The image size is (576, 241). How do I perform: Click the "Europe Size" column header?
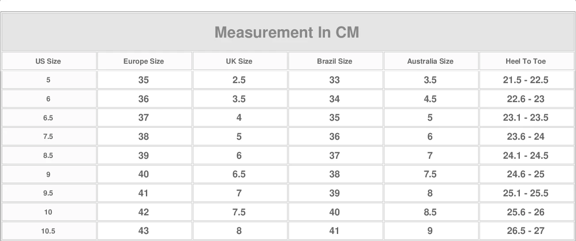coord(144,61)
